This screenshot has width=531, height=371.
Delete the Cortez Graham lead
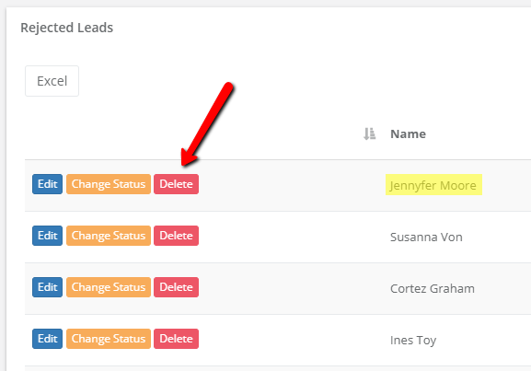click(x=176, y=287)
